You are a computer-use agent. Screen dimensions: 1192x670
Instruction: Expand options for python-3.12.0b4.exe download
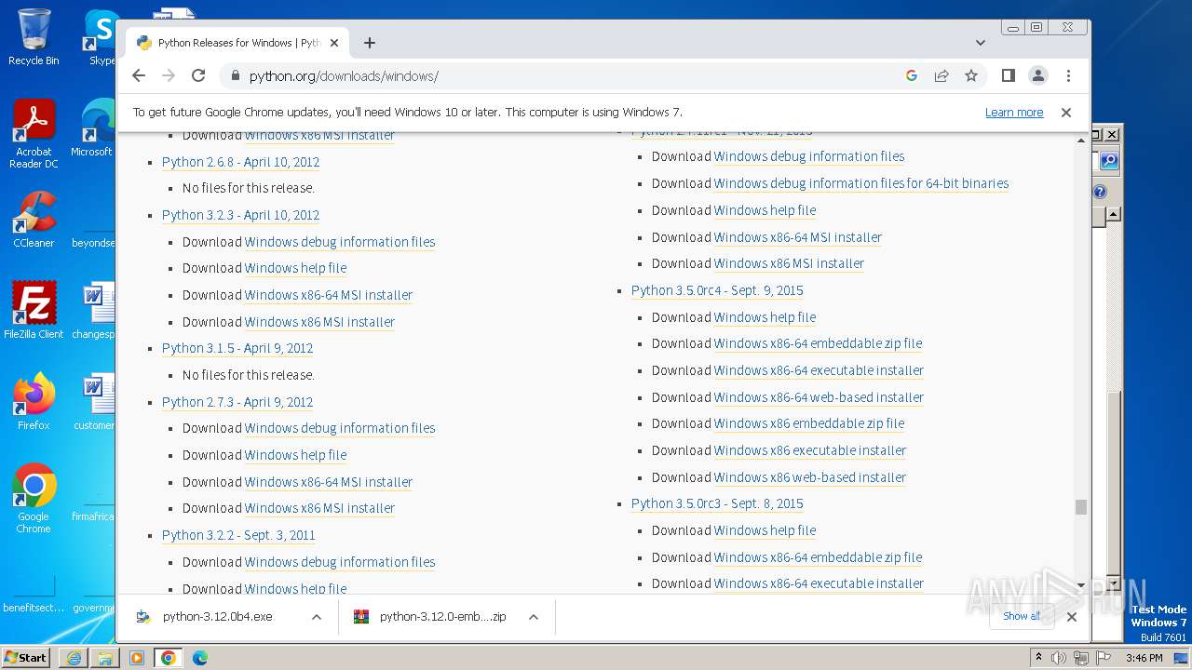pyautogui.click(x=317, y=617)
